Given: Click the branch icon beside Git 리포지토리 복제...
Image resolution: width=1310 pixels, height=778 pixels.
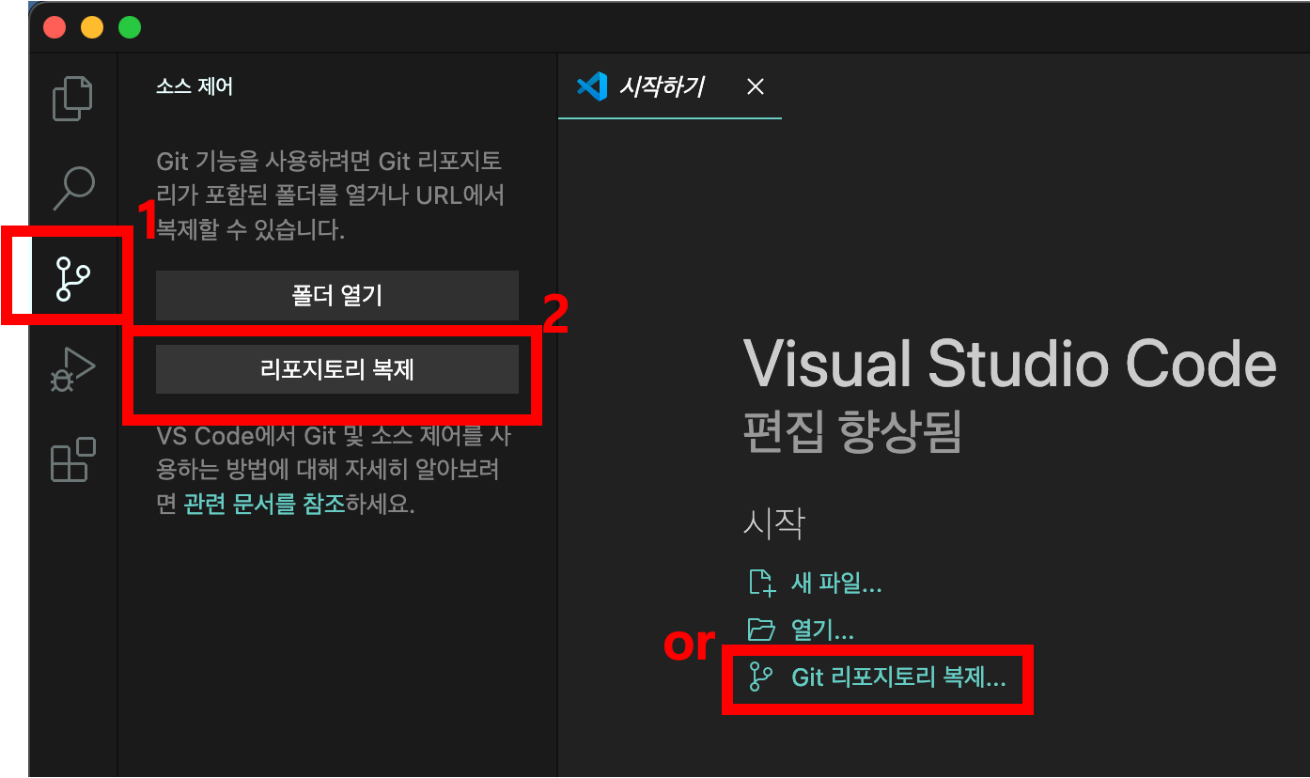Looking at the screenshot, I should tap(760, 677).
